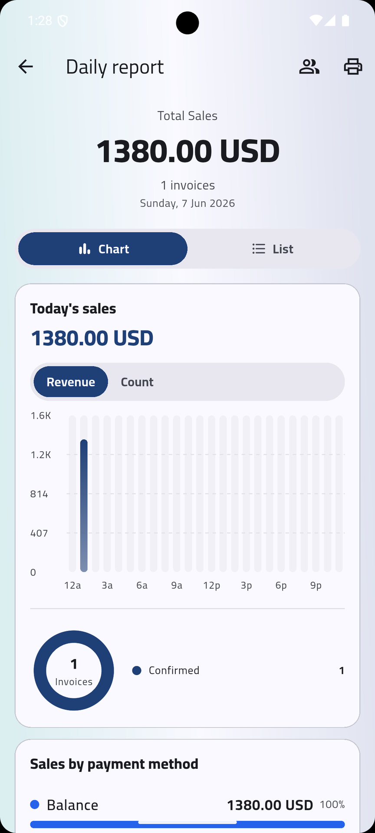The width and height of the screenshot is (375, 833).
Task: Tap the date Sunday, 7 Jun 2026
Action: [x=187, y=203]
